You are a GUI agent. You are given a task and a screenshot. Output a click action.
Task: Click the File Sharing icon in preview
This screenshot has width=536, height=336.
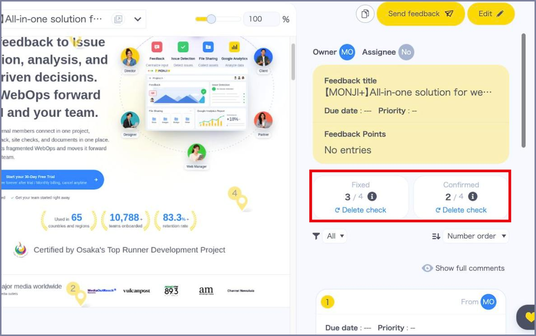[208, 47]
